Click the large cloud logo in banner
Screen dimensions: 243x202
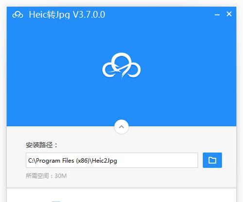[x=121, y=66]
